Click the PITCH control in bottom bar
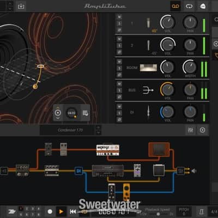The height and width of the screenshot is (218, 218). point(184,211)
